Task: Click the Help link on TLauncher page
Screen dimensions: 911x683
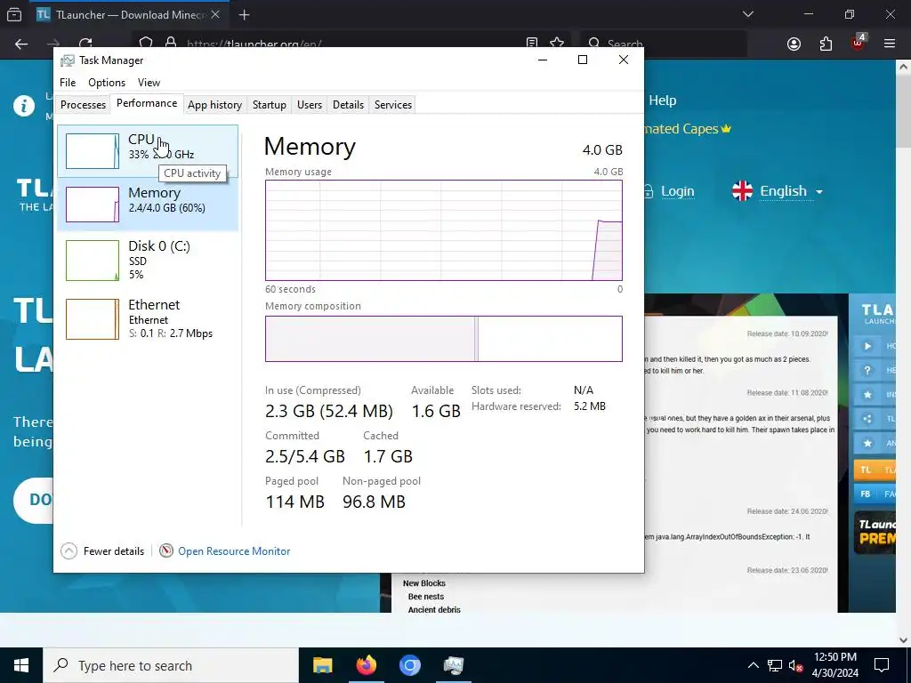Action: coord(662,100)
